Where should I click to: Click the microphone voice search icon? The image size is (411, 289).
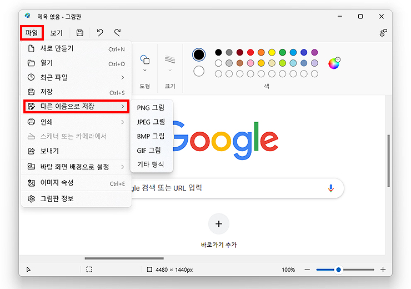click(331, 188)
